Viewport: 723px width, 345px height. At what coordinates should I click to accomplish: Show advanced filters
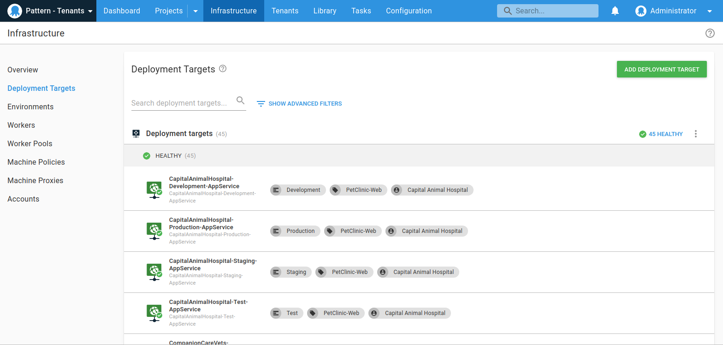(299, 104)
